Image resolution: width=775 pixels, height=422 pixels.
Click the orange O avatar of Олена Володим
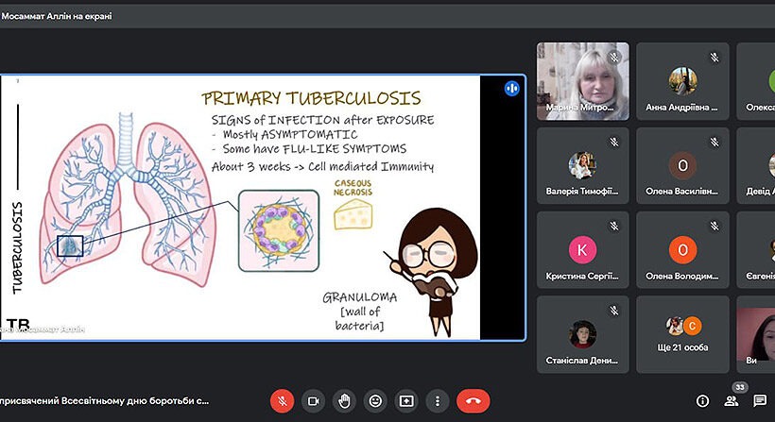[682, 250]
